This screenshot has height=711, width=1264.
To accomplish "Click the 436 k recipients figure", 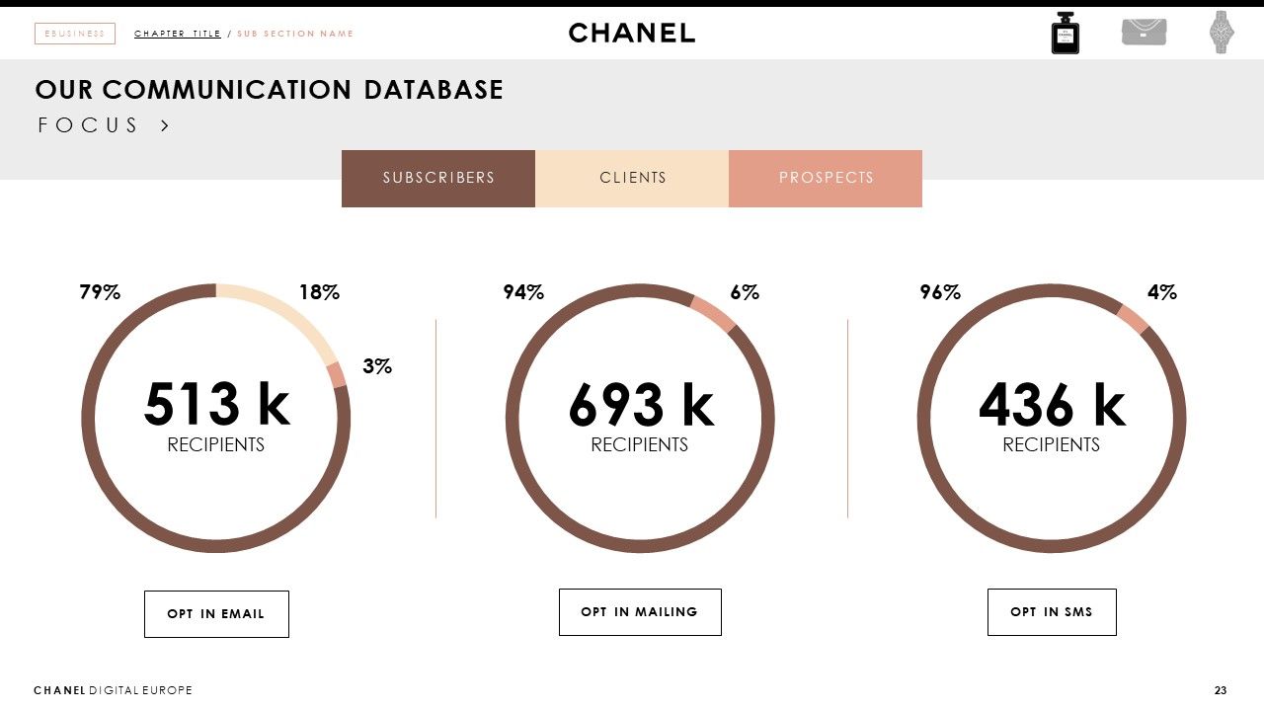I will pyautogui.click(x=1052, y=405).
